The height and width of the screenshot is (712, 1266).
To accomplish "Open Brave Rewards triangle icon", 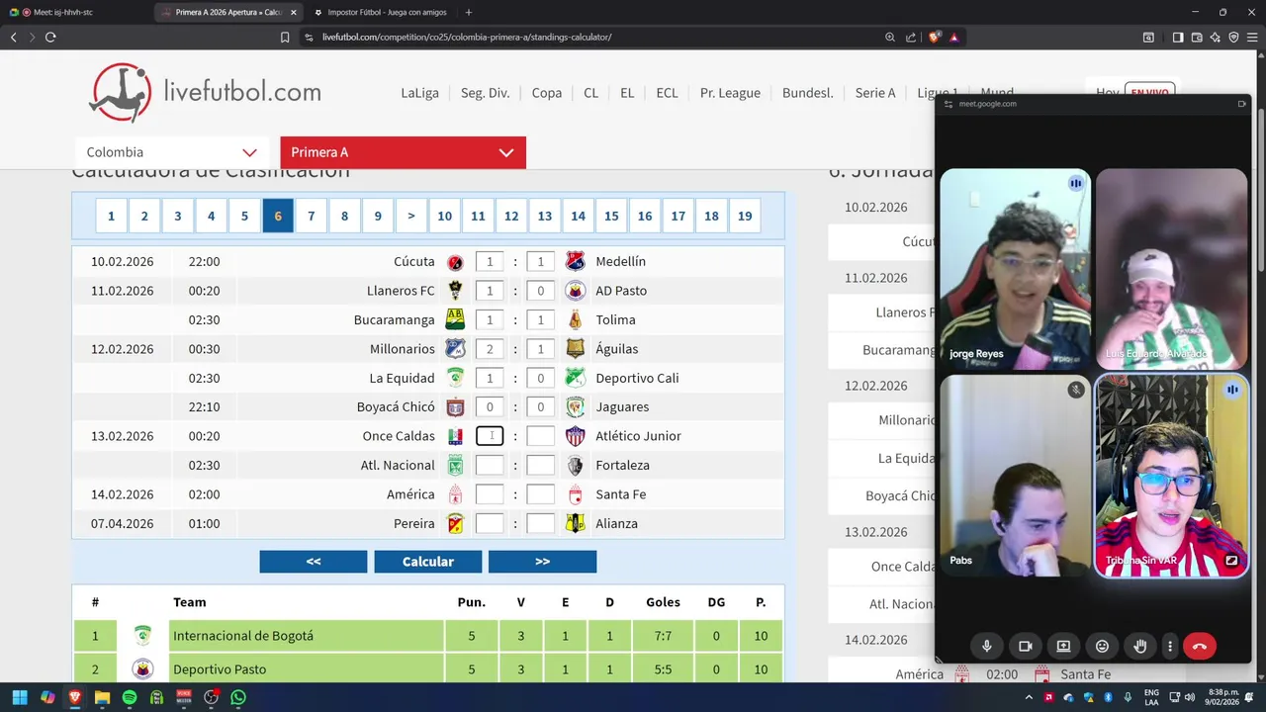I will (954, 38).
